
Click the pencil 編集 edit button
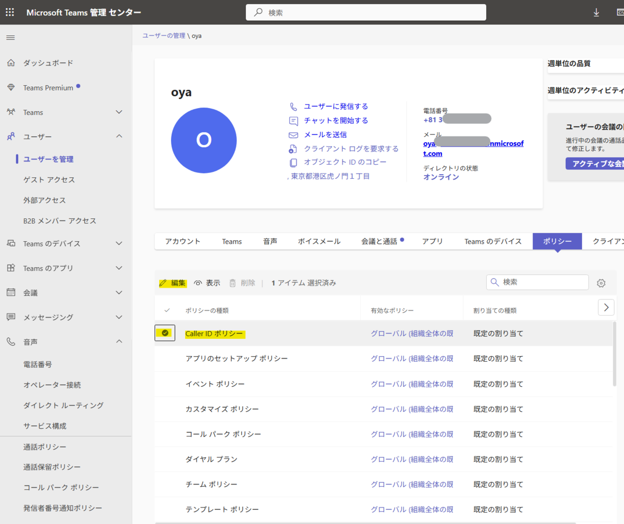pos(173,283)
